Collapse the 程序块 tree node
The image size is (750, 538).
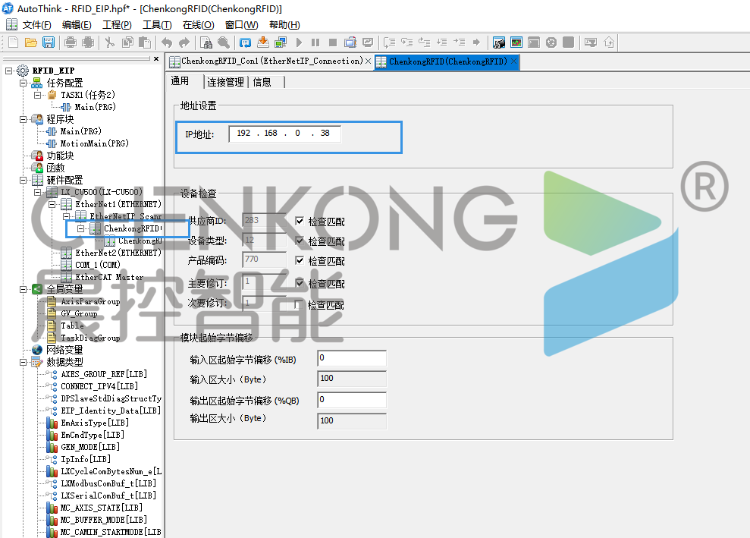point(23,119)
